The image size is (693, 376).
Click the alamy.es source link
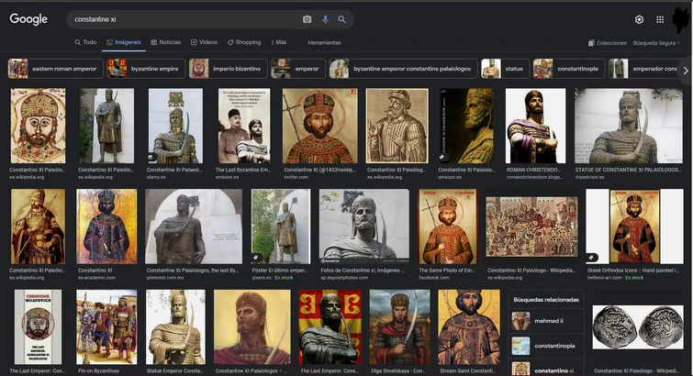(156, 177)
